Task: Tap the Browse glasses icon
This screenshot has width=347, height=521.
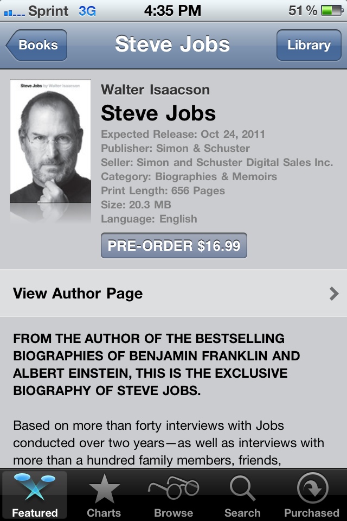Action: coord(173,488)
